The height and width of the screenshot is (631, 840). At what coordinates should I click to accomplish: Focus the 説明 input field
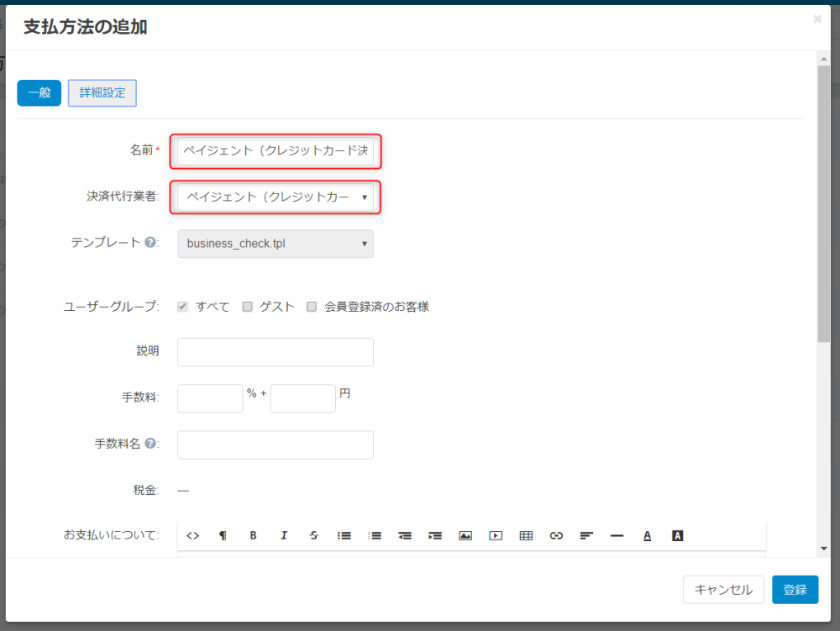pos(276,352)
